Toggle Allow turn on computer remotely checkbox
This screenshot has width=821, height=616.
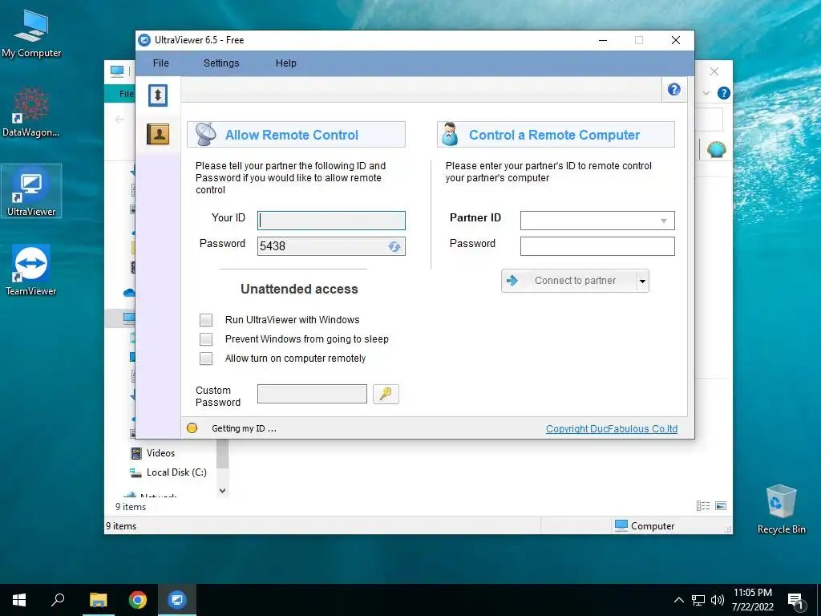[206, 359]
